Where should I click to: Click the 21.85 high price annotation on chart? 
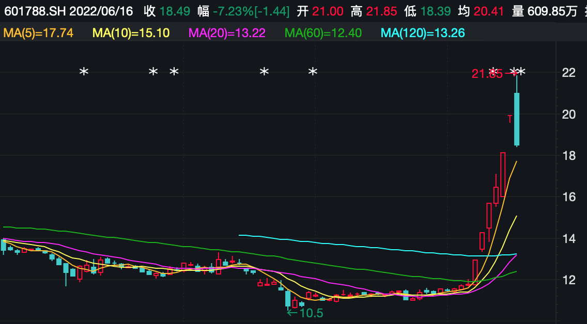coord(487,74)
